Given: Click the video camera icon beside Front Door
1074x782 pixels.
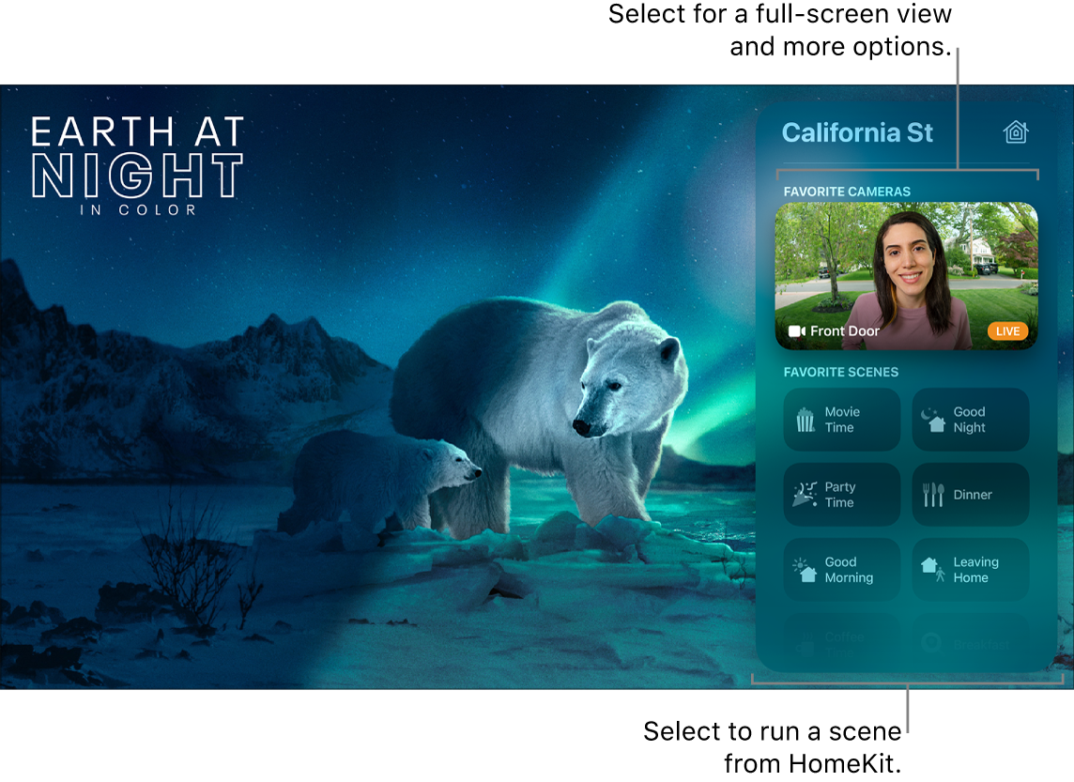Looking at the screenshot, I should coord(797,330).
